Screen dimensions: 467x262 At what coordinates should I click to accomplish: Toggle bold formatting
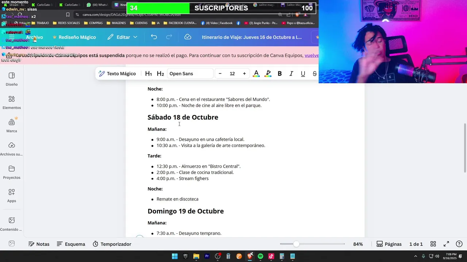point(280,74)
